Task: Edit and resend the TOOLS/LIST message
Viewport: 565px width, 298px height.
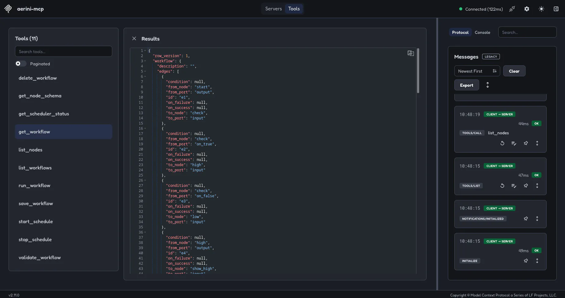Action: (514, 186)
